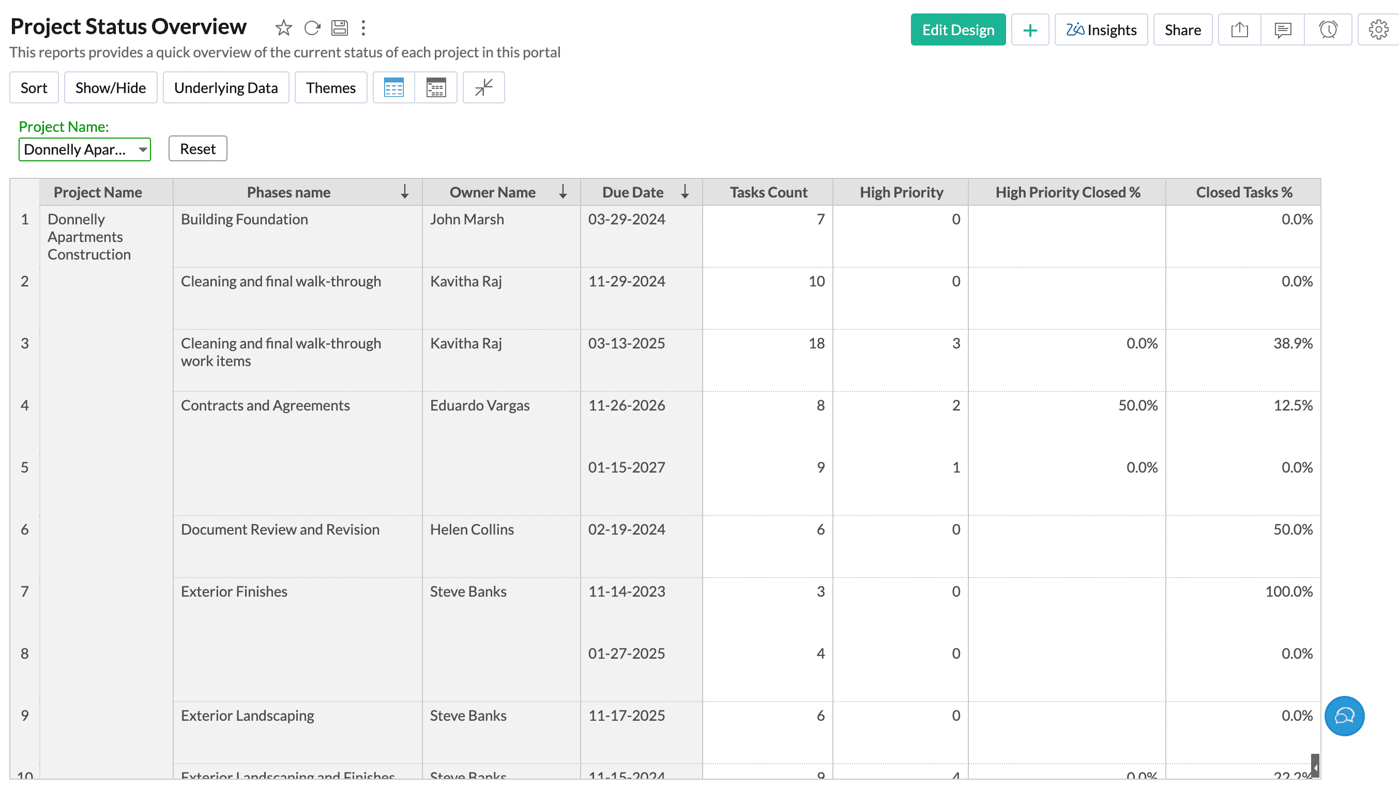1399x789 pixels.
Task: Sort by Phases name column arrow
Action: pos(405,192)
